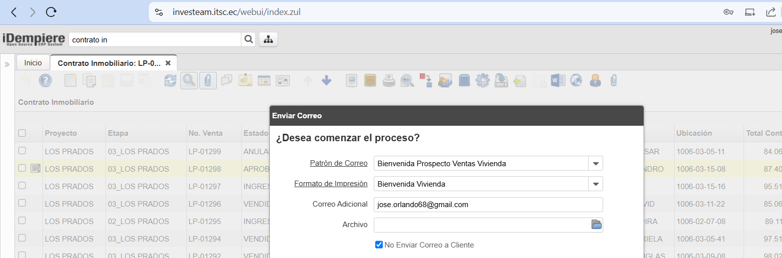Image resolution: width=782 pixels, height=258 pixels.
Task: Click the Help question mark toolbar icon
Action: [45, 80]
